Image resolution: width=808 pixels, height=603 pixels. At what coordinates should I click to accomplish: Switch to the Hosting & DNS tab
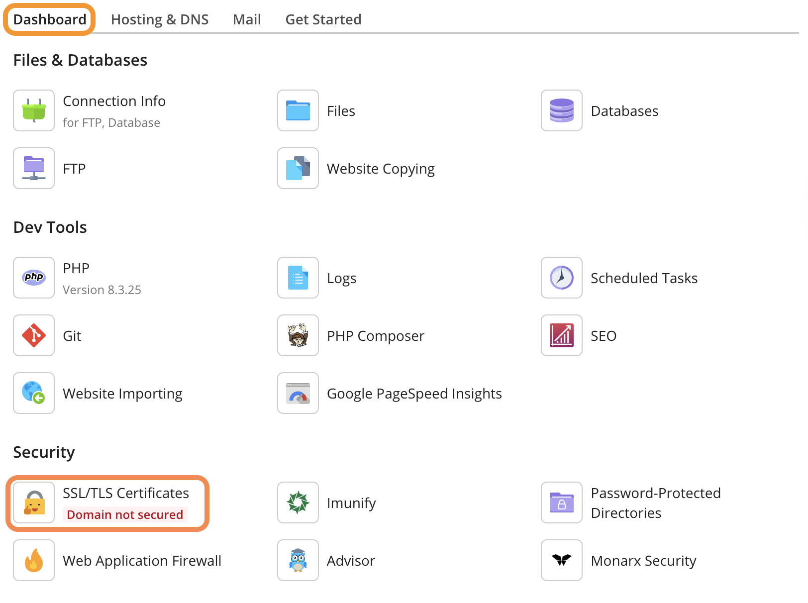click(x=160, y=19)
